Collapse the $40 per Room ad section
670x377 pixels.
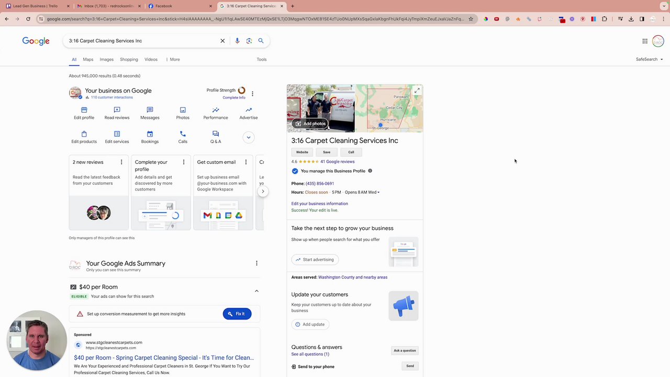coord(256,291)
